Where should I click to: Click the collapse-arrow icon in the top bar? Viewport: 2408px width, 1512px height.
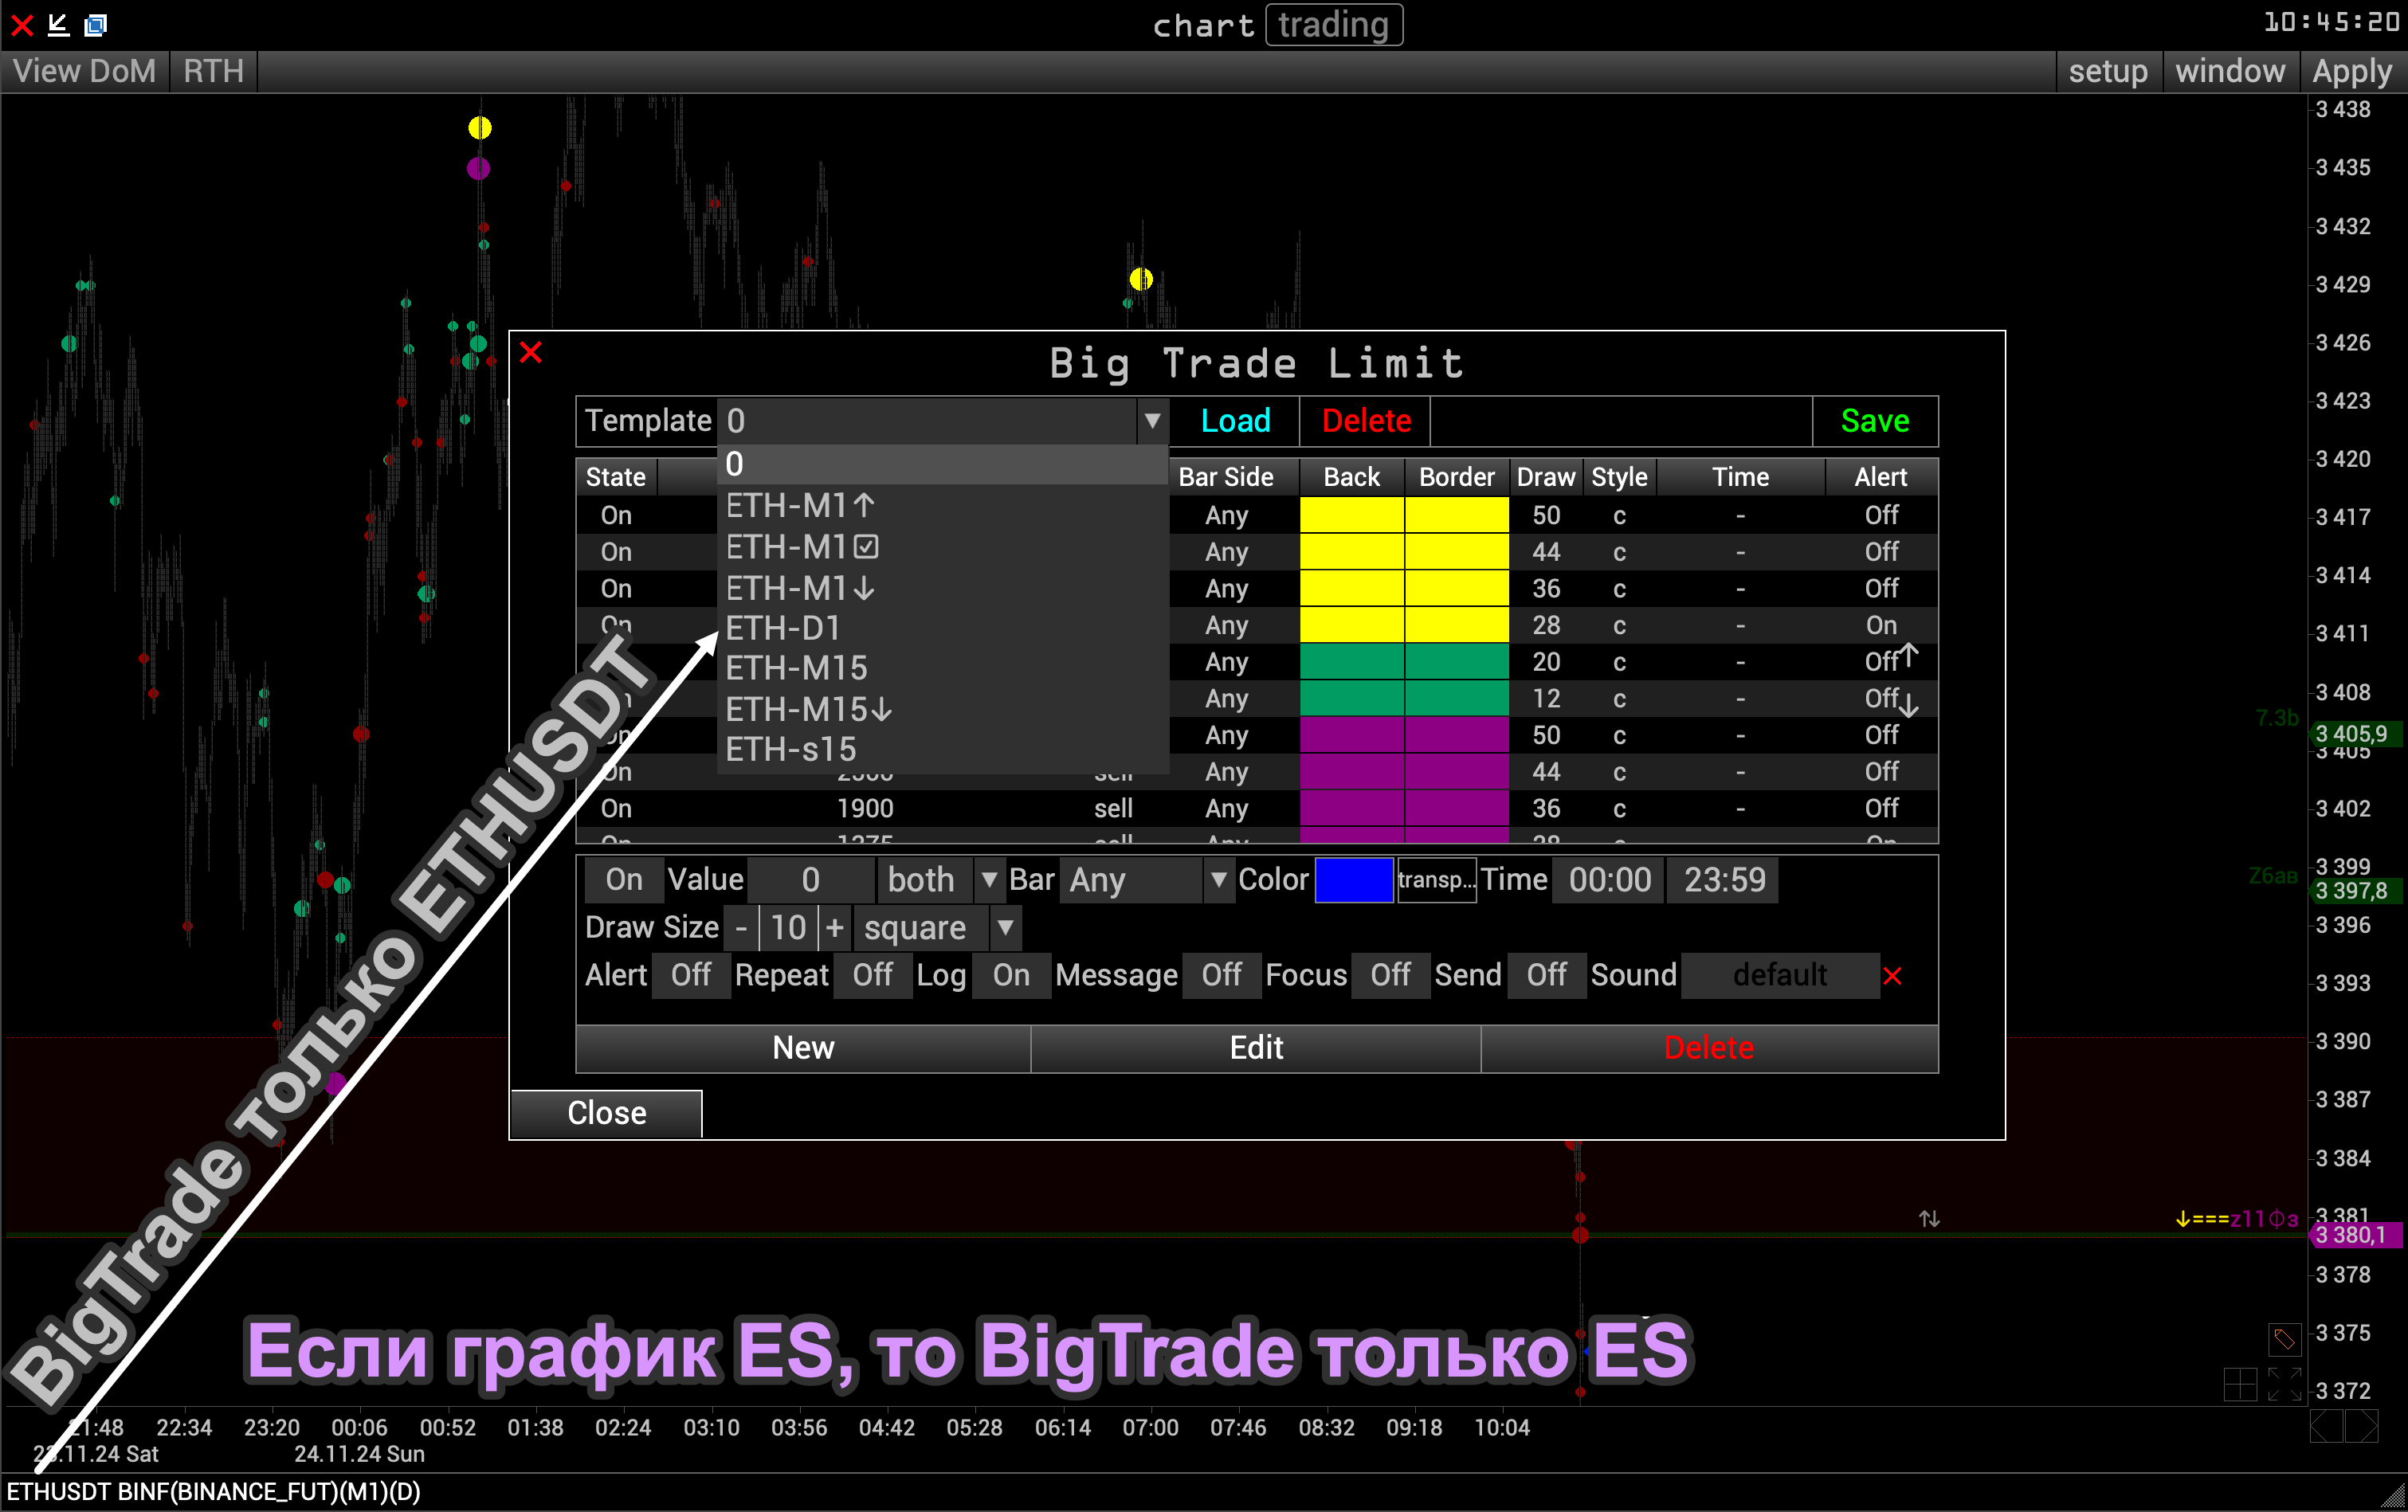tap(59, 25)
